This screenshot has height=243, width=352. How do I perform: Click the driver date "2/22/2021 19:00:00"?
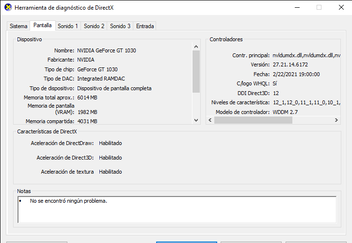296,74
